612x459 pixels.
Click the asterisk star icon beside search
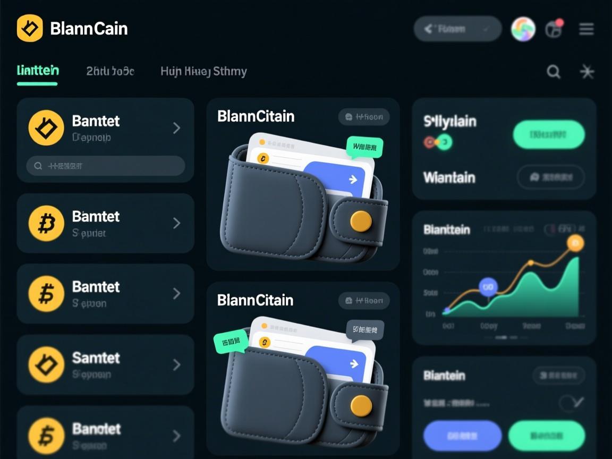(586, 72)
